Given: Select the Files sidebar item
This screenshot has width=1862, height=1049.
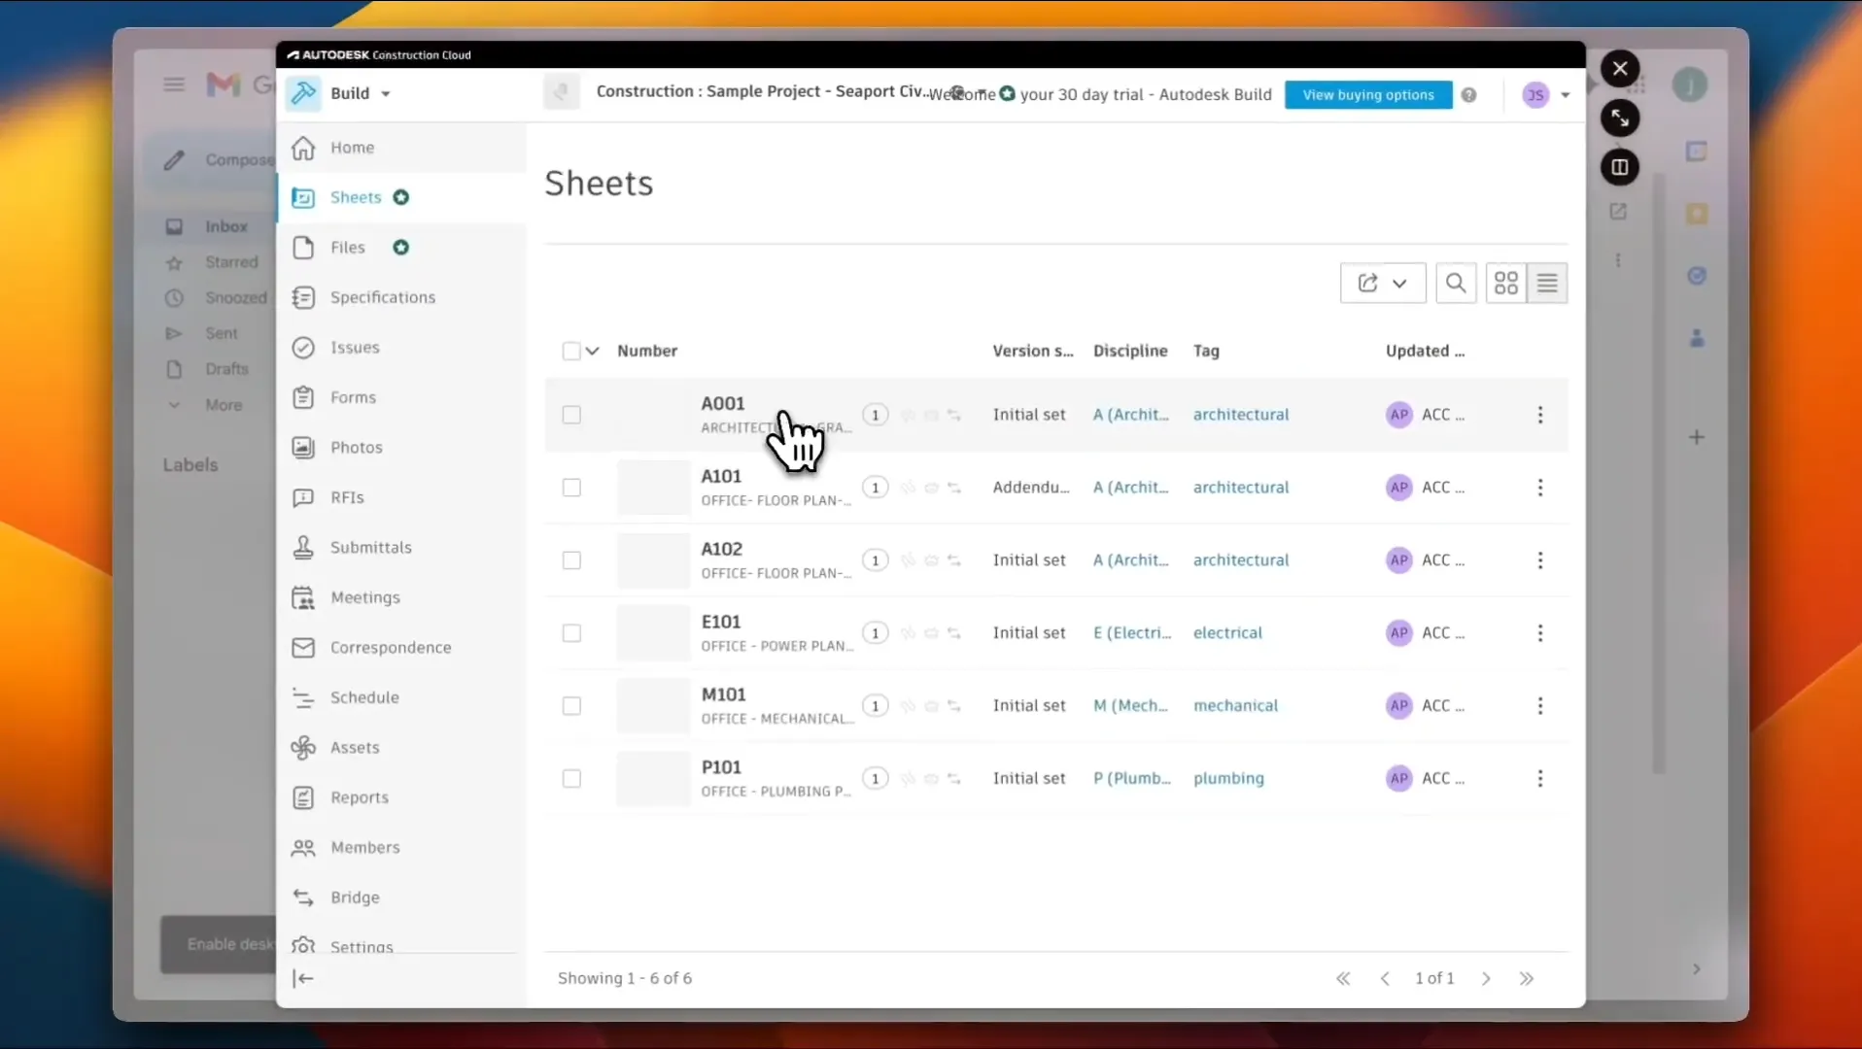Looking at the screenshot, I should (347, 248).
